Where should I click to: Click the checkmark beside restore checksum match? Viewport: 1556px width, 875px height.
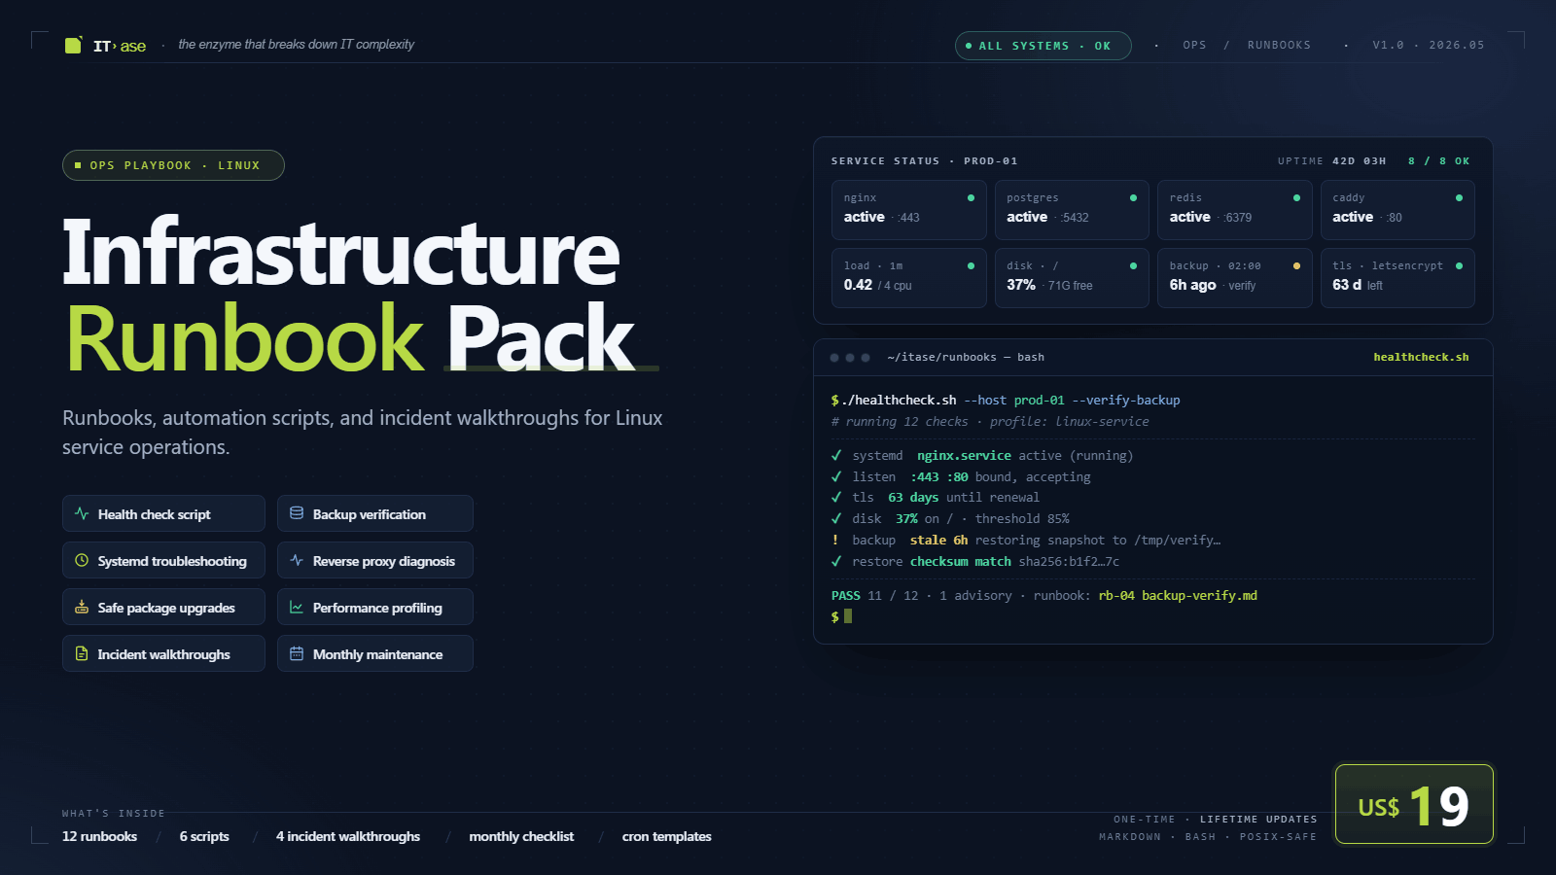point(836,561)
